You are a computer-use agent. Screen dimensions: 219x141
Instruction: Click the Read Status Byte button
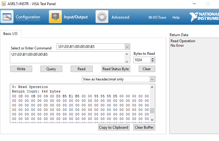[x=116, y=69]
